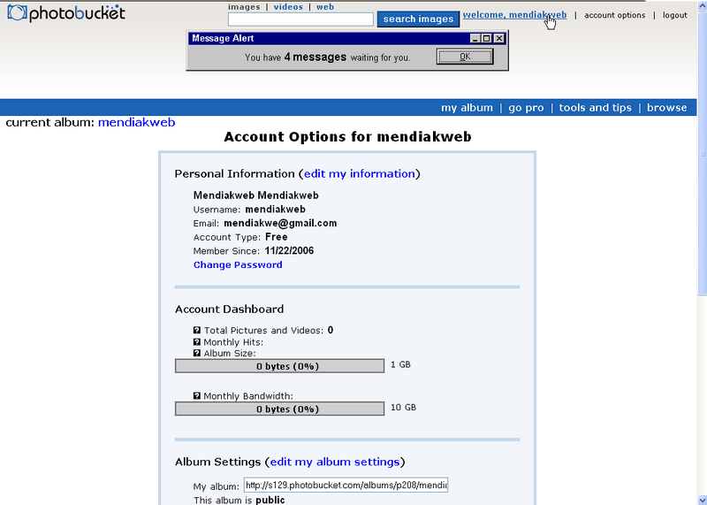Click the search images button
The image size is (707, 505).
click(418, 19)
